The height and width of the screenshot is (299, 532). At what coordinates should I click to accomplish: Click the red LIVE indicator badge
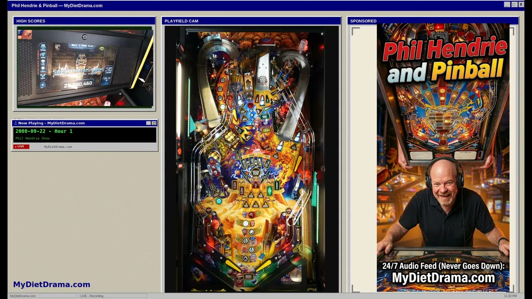pyautogui.click(x=21, y=147)
